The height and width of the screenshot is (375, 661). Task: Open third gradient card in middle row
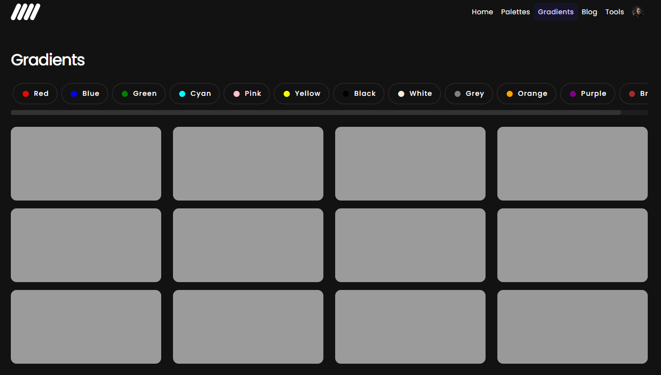click(410, 245)
